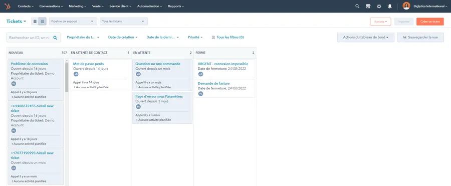Click contact avatar on +17077190993 Aircall card

14,168
